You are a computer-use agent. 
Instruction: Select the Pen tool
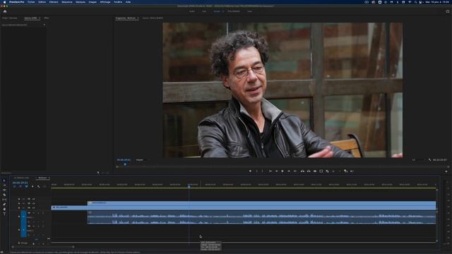point(4,204)
